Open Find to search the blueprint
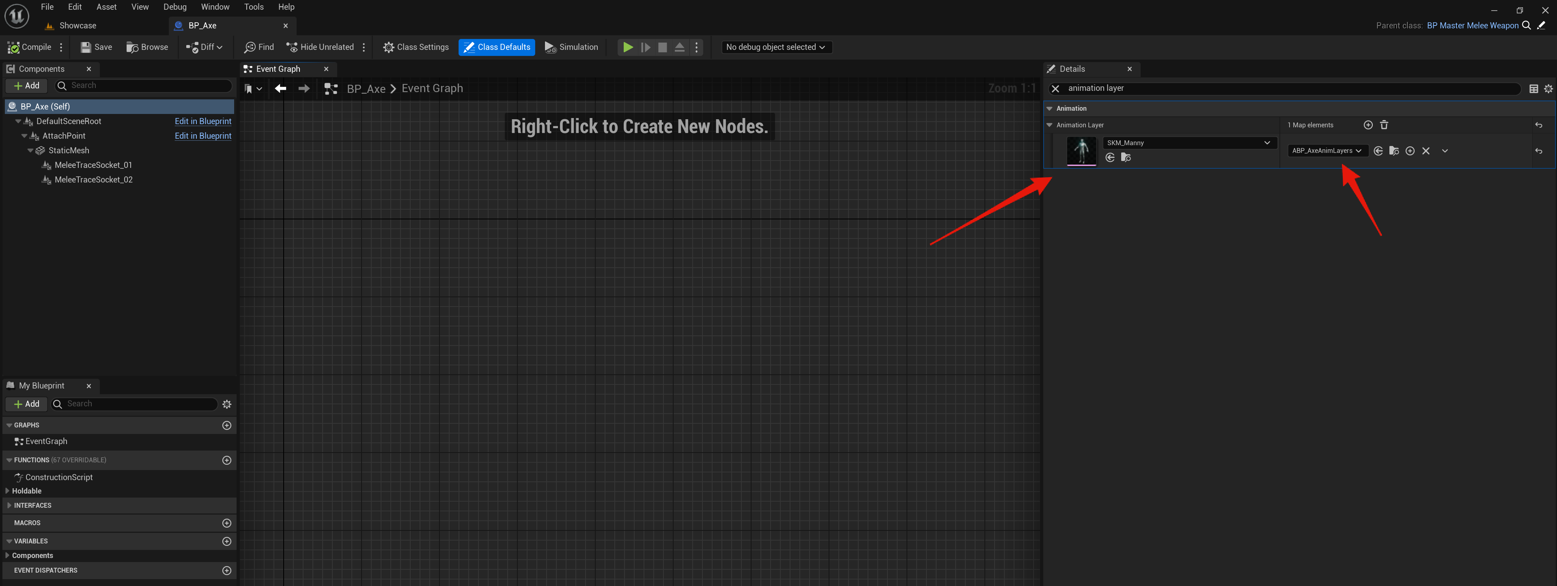This screenshot has width=1557, height=586. point(259,47)
